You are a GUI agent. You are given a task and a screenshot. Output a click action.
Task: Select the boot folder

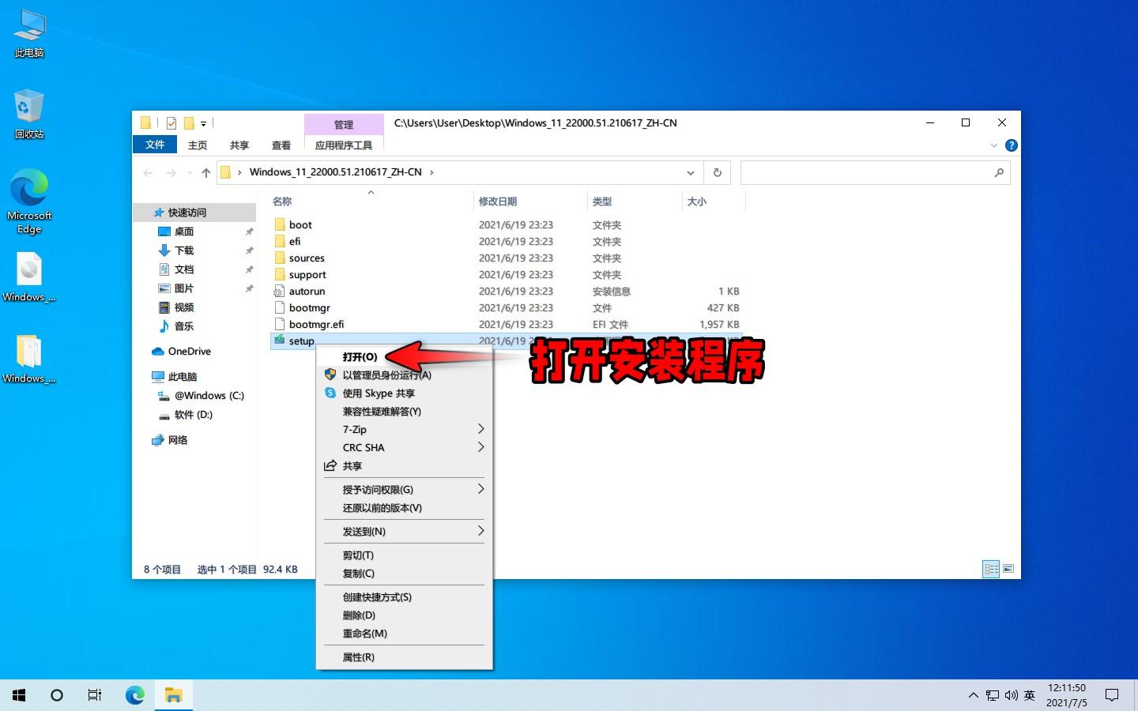(300, 225)
